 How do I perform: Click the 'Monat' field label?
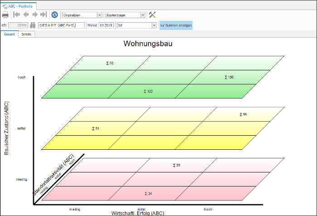click(92, 25)
